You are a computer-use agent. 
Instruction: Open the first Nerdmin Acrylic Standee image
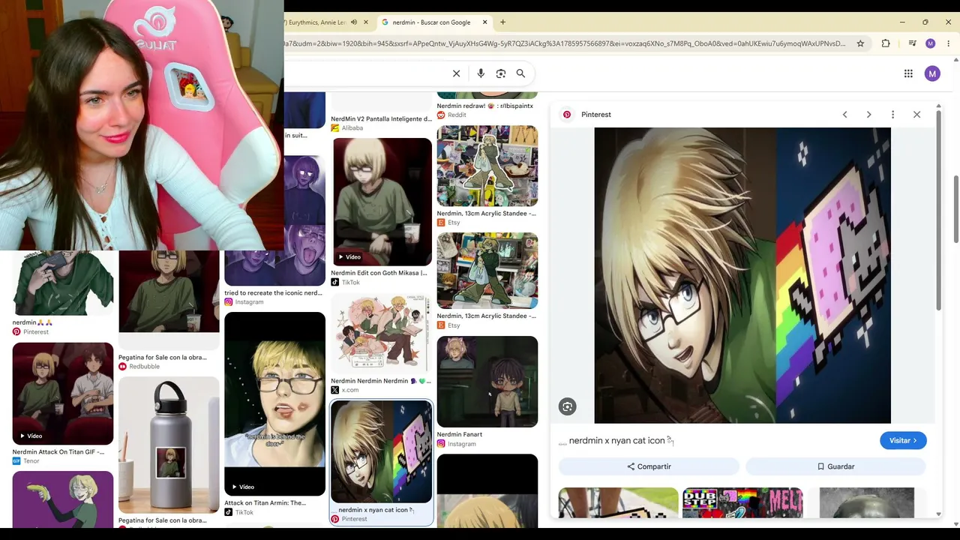point(487,166)
